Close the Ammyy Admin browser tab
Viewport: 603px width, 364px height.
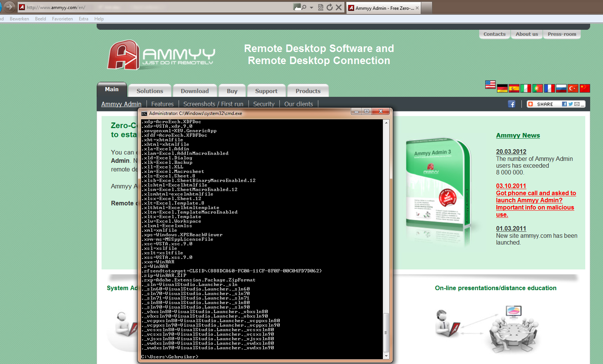[x=417, y=8]
